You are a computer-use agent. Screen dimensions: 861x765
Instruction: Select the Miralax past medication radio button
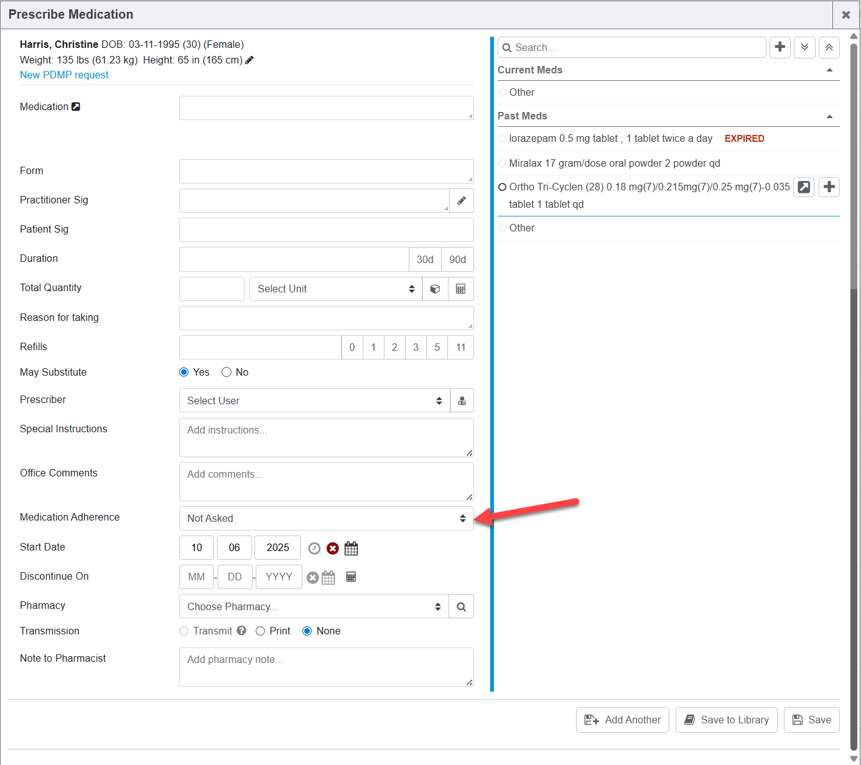coord(503,164)
